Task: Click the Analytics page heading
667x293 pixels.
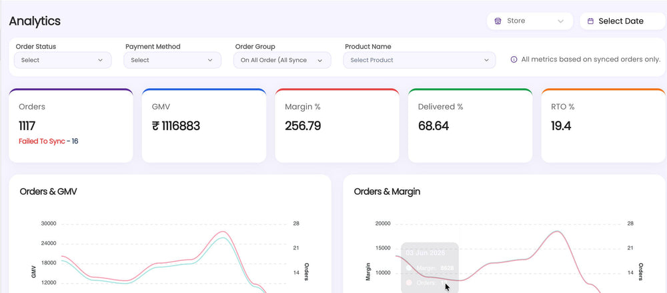Action: pyautogui.click(x=35, y=21)
